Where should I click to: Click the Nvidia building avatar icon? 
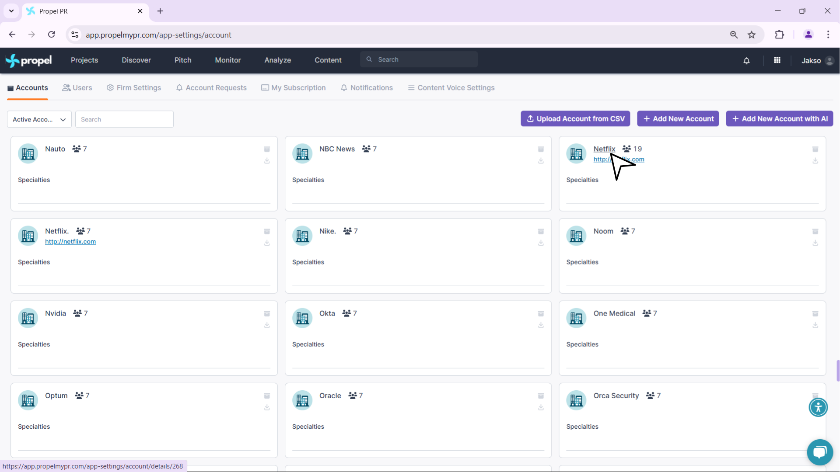tap(28, 318)
